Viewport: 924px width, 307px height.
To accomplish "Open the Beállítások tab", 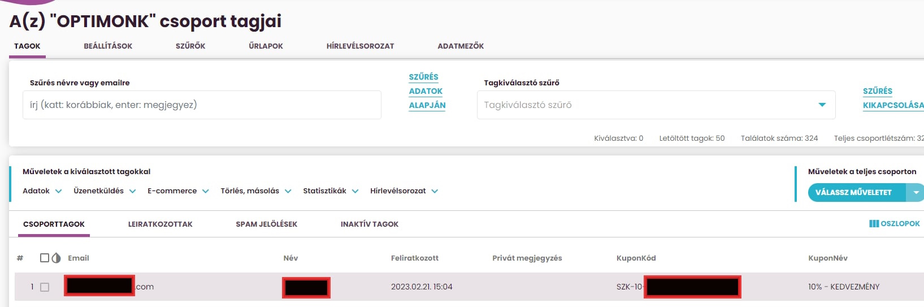I will coord(108,46).
